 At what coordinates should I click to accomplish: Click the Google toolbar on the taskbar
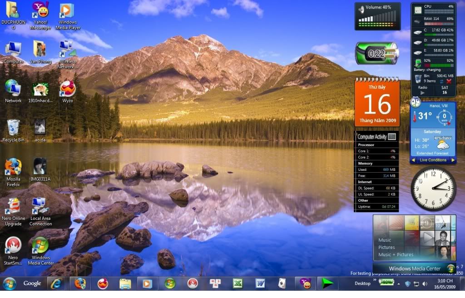click(x=32, y=283)
